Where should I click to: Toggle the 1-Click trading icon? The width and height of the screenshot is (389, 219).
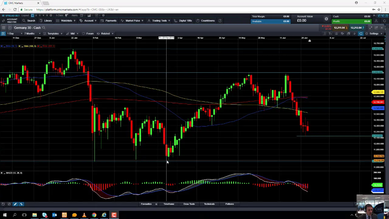pos(67,16)
